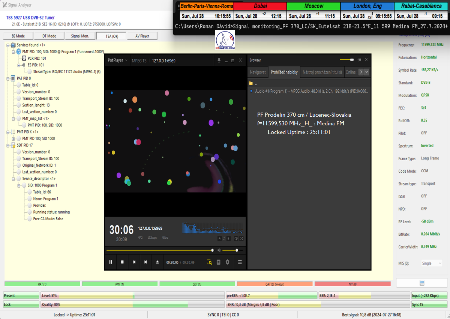Click the eject/open file icon
Viewport: 450px width, 319px height.
click(x=157, y=262)
